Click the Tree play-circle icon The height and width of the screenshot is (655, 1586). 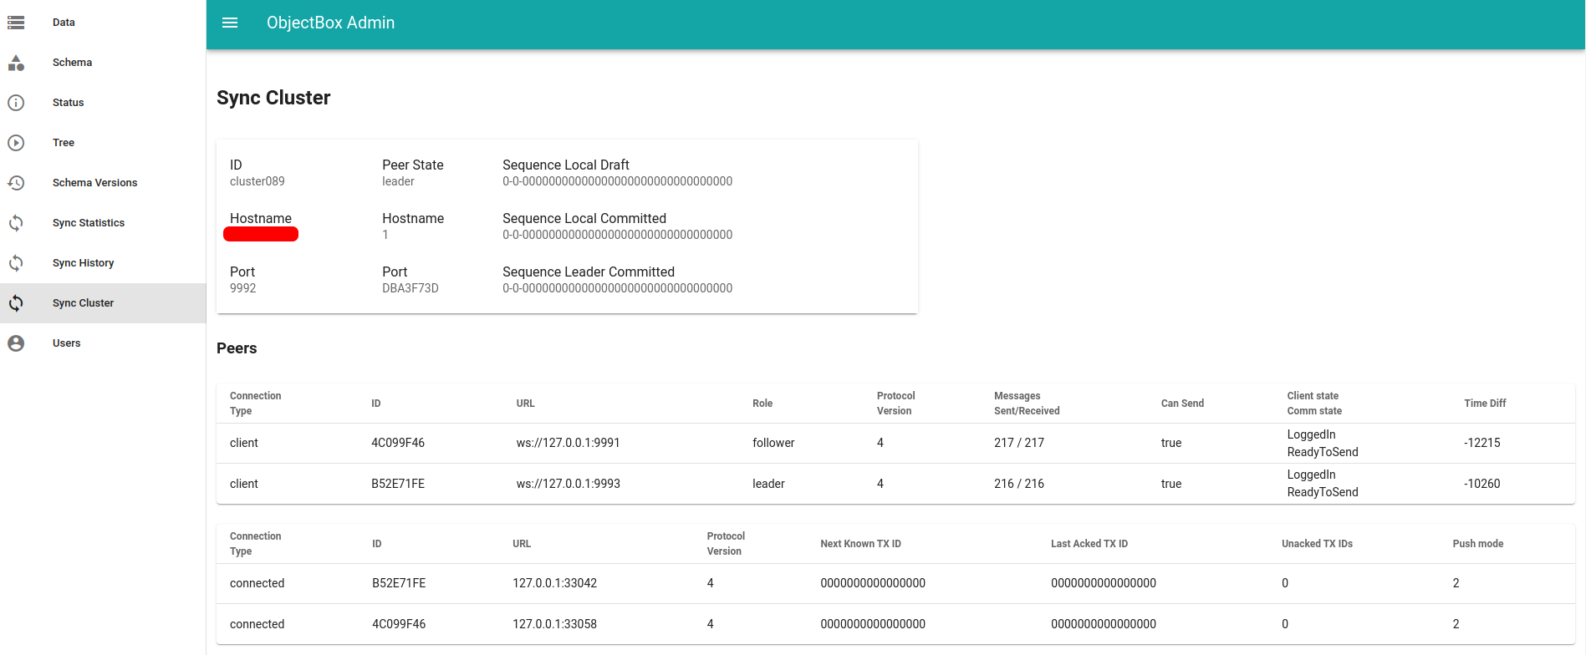[16, 143]
